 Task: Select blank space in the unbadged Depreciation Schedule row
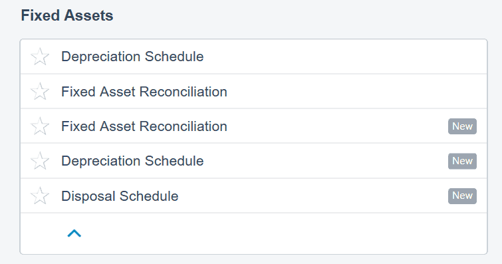pos(342,57)
